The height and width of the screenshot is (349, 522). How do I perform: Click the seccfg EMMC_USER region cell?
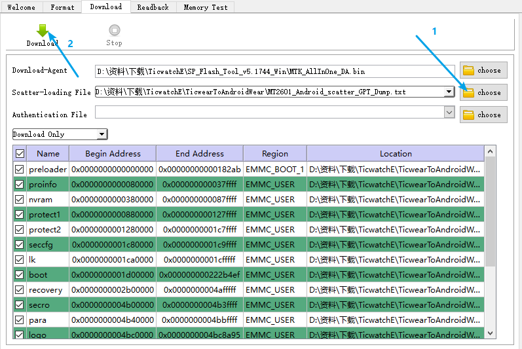pos(275,245)
